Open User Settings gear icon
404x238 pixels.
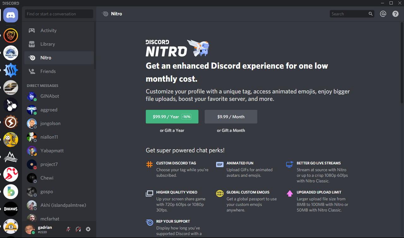[88, 229]
